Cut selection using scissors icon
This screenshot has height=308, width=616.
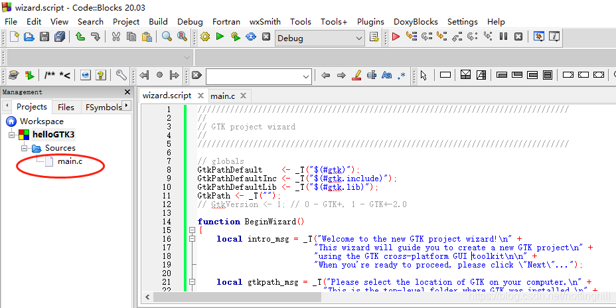point(116,37)
